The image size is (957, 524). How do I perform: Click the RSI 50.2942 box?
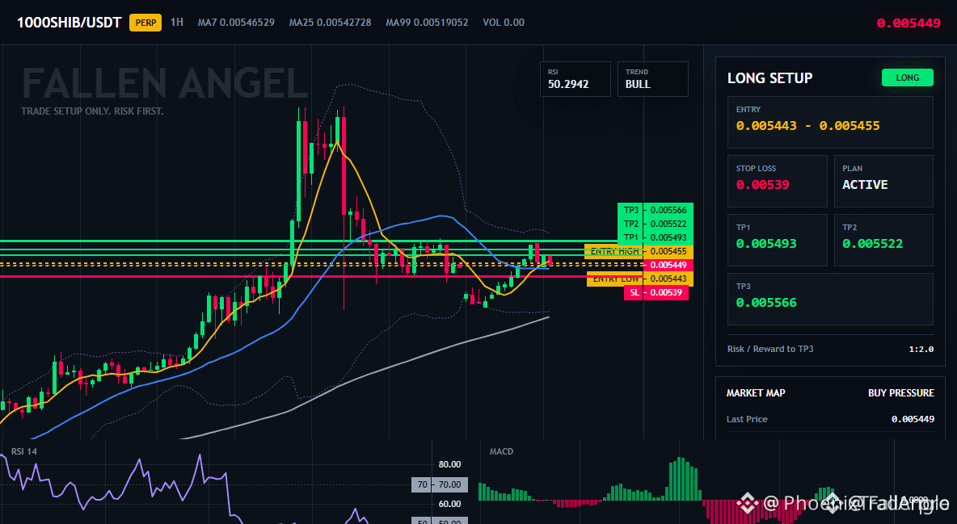pos(575,78)
